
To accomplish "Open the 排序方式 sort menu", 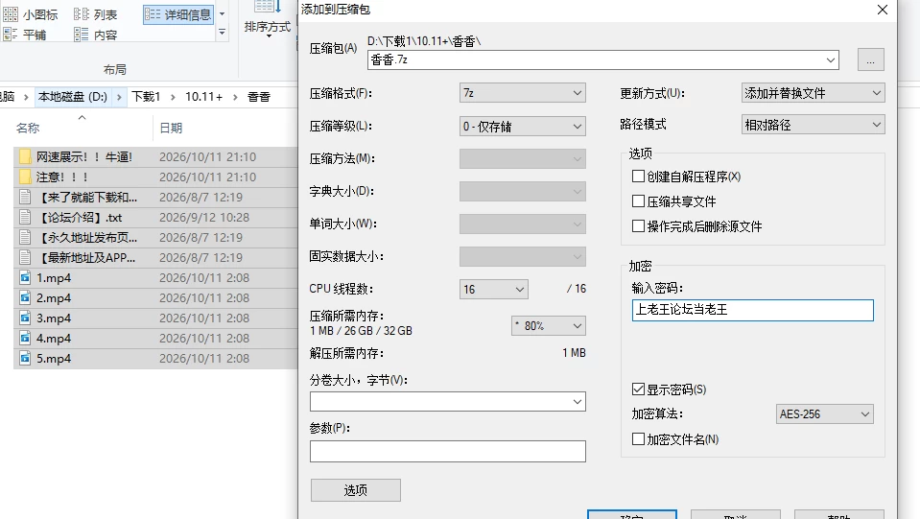I will coord(267,22).
